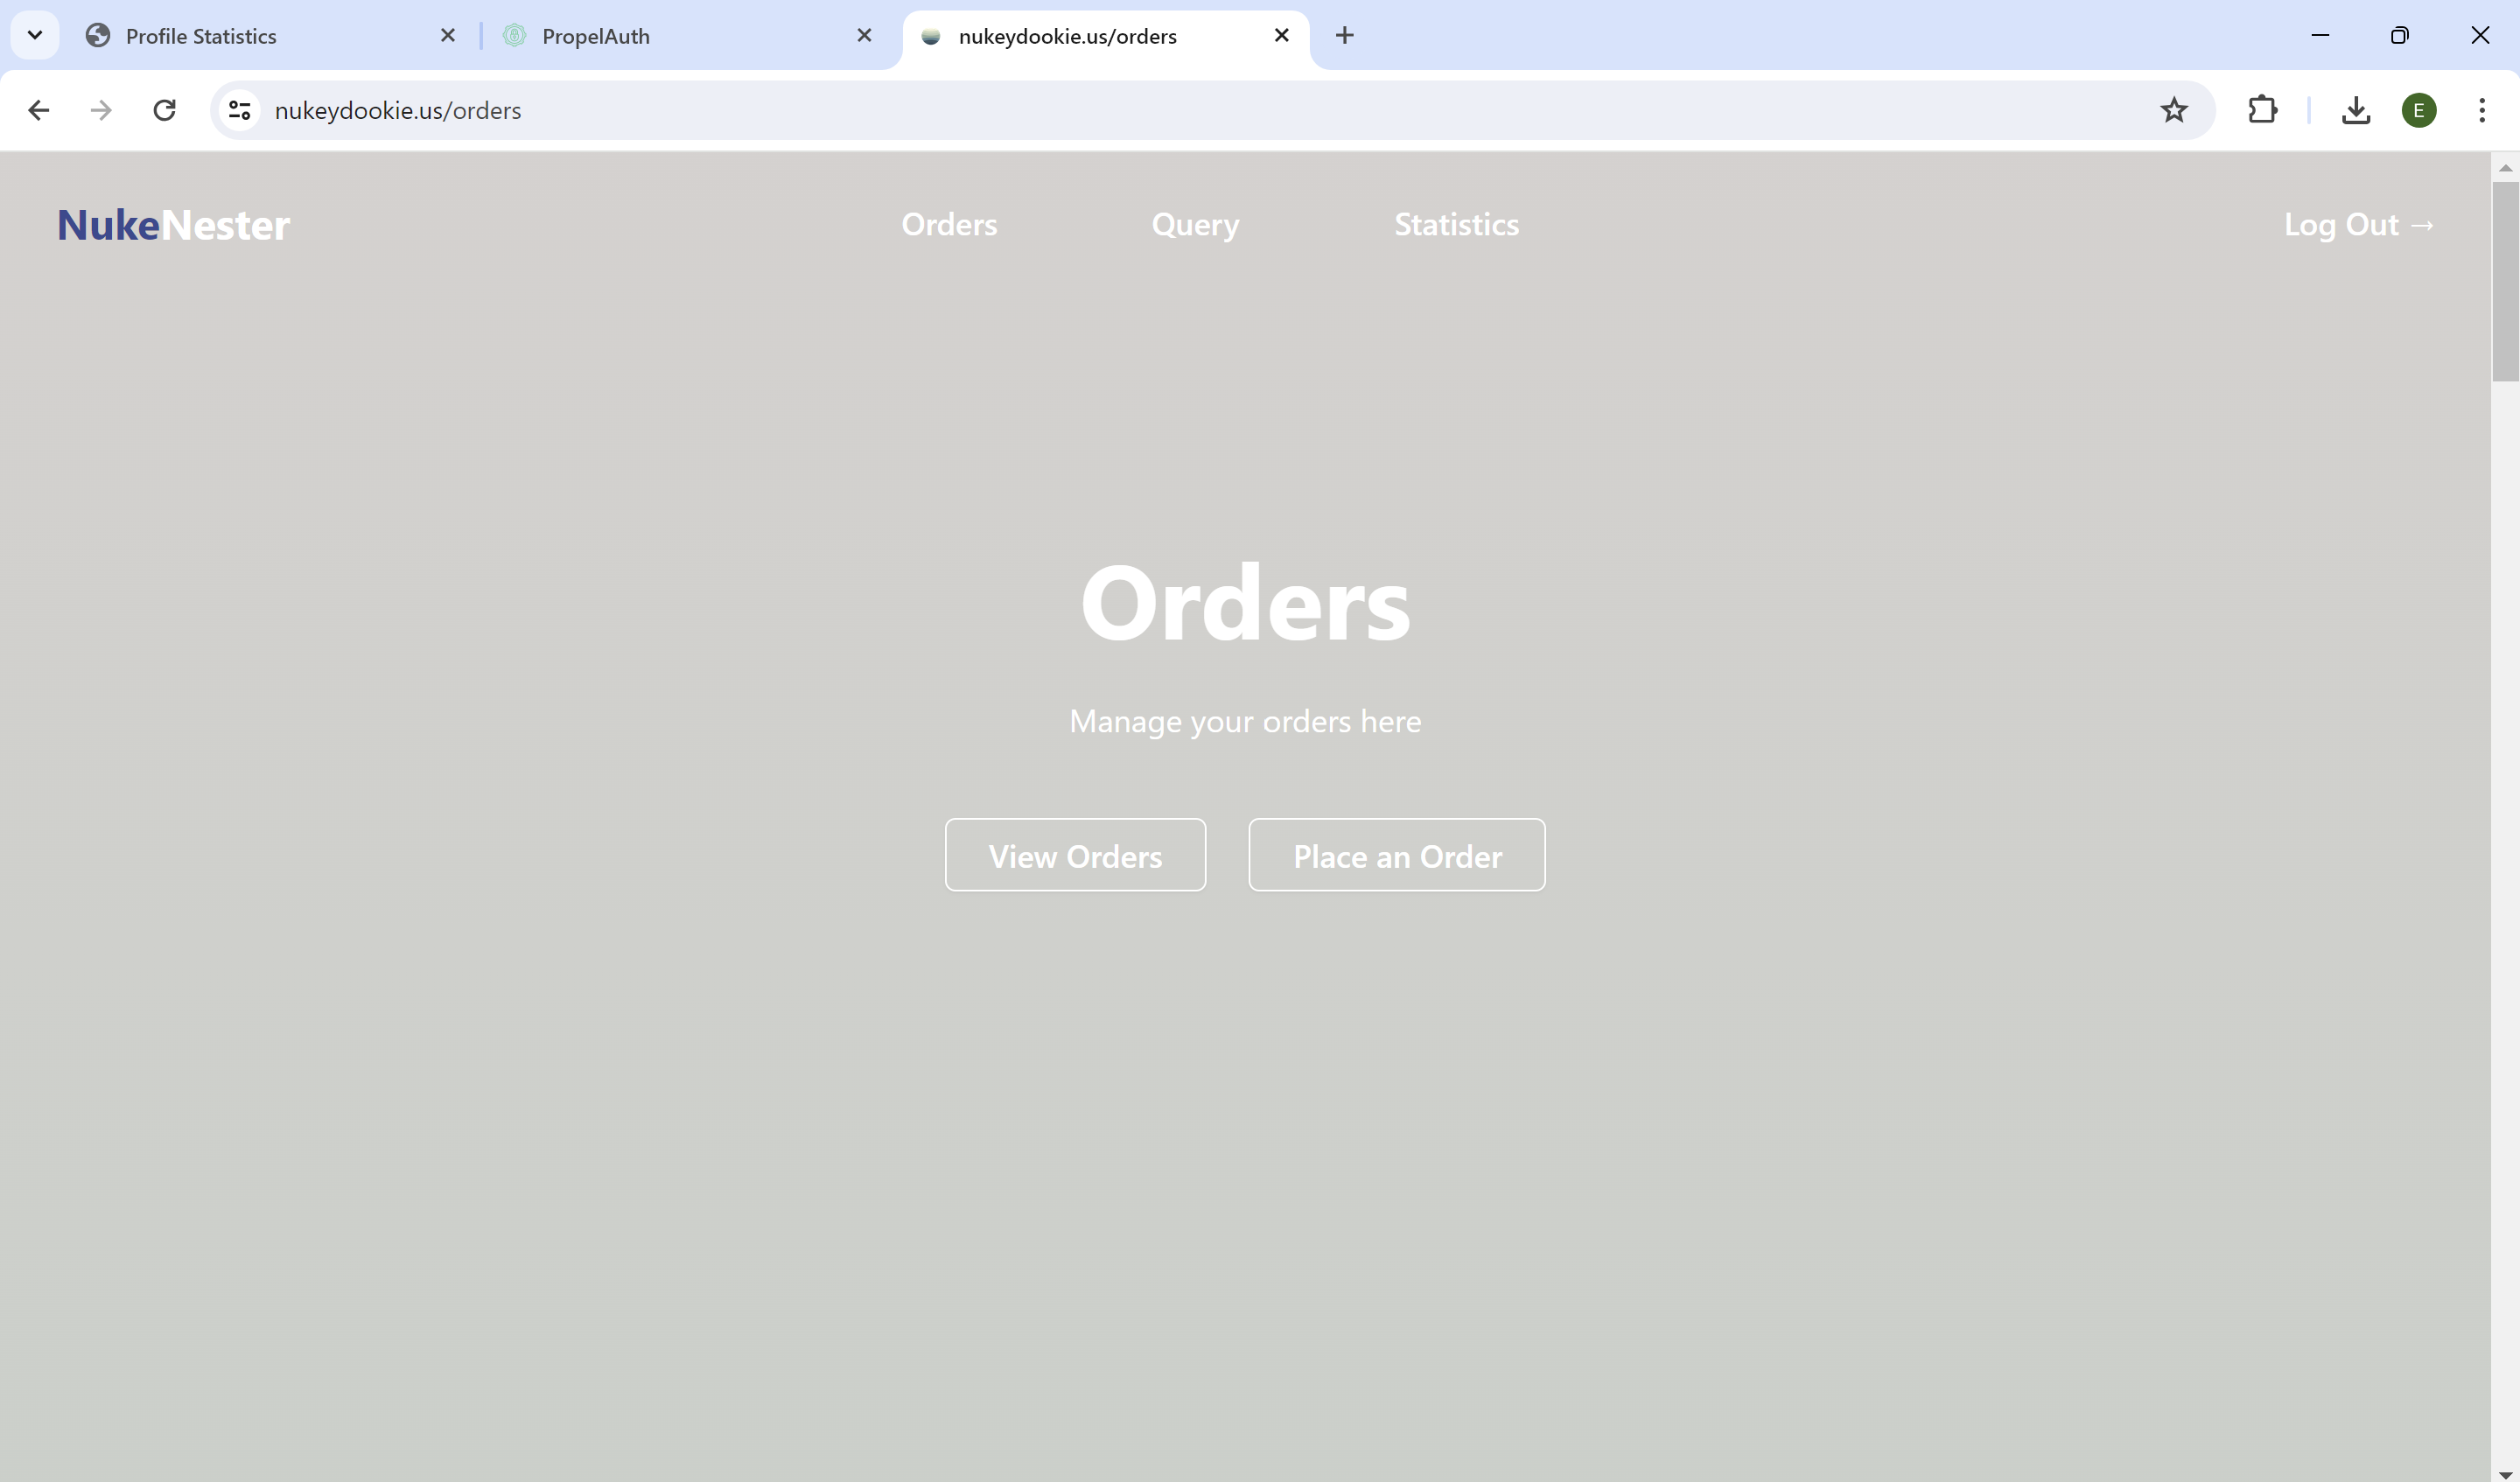Click Log Out in the header

(2358, 225)
